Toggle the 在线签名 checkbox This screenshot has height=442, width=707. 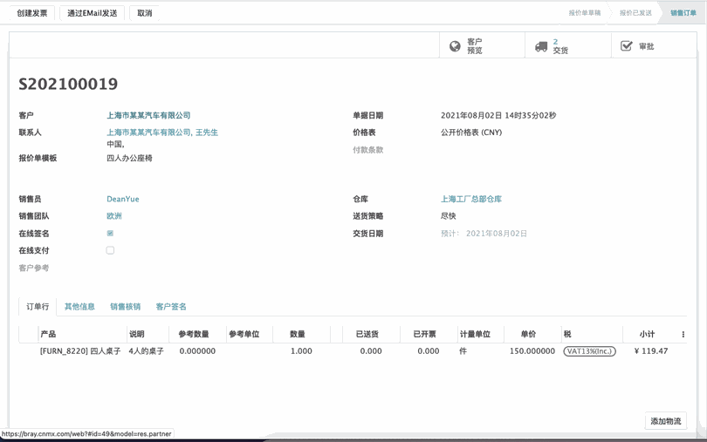(x=110, y=233)
